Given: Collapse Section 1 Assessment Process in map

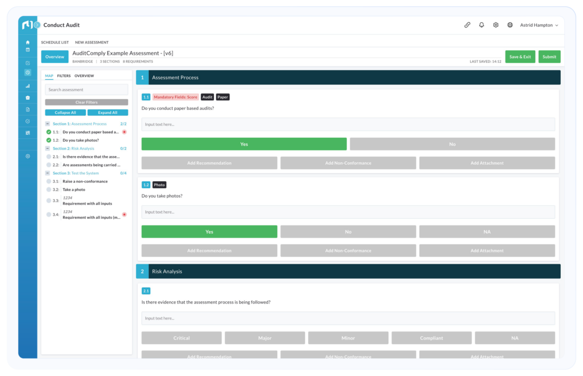Looking at the screenshot, I should coord(48,124).
